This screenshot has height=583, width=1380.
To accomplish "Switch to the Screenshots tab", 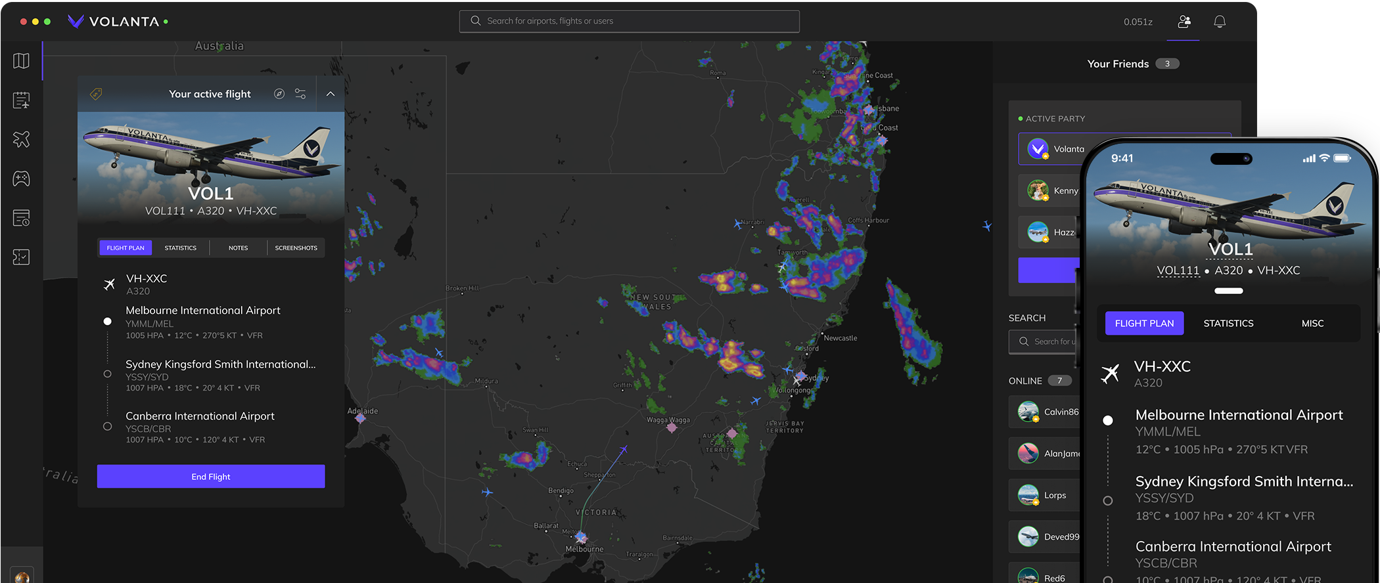I will point(296,248).
